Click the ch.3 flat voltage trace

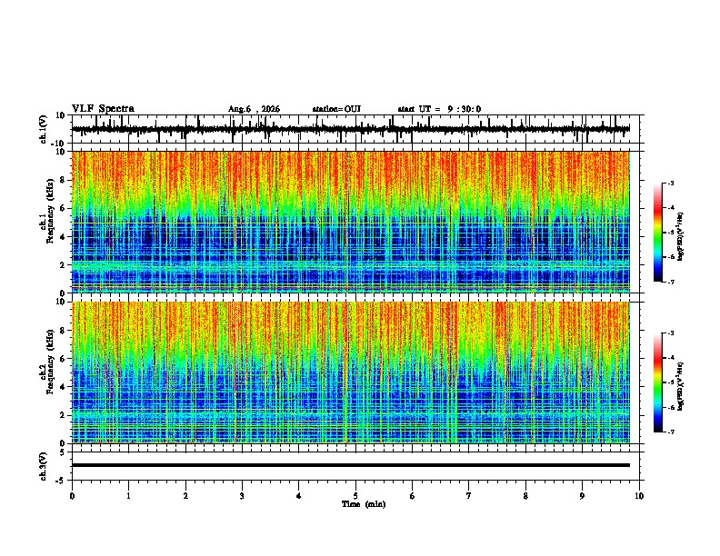351,465
